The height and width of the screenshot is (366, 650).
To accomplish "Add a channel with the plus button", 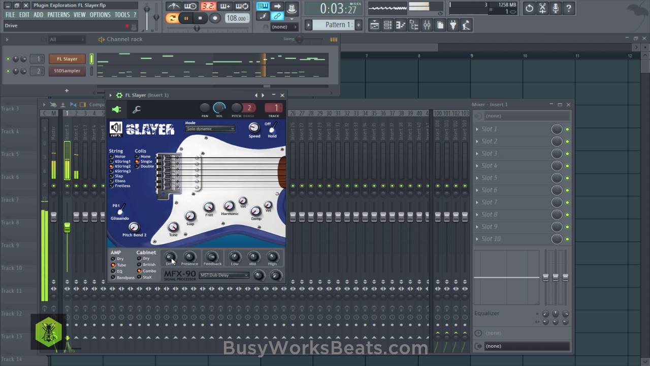I will tap(67, 90).
